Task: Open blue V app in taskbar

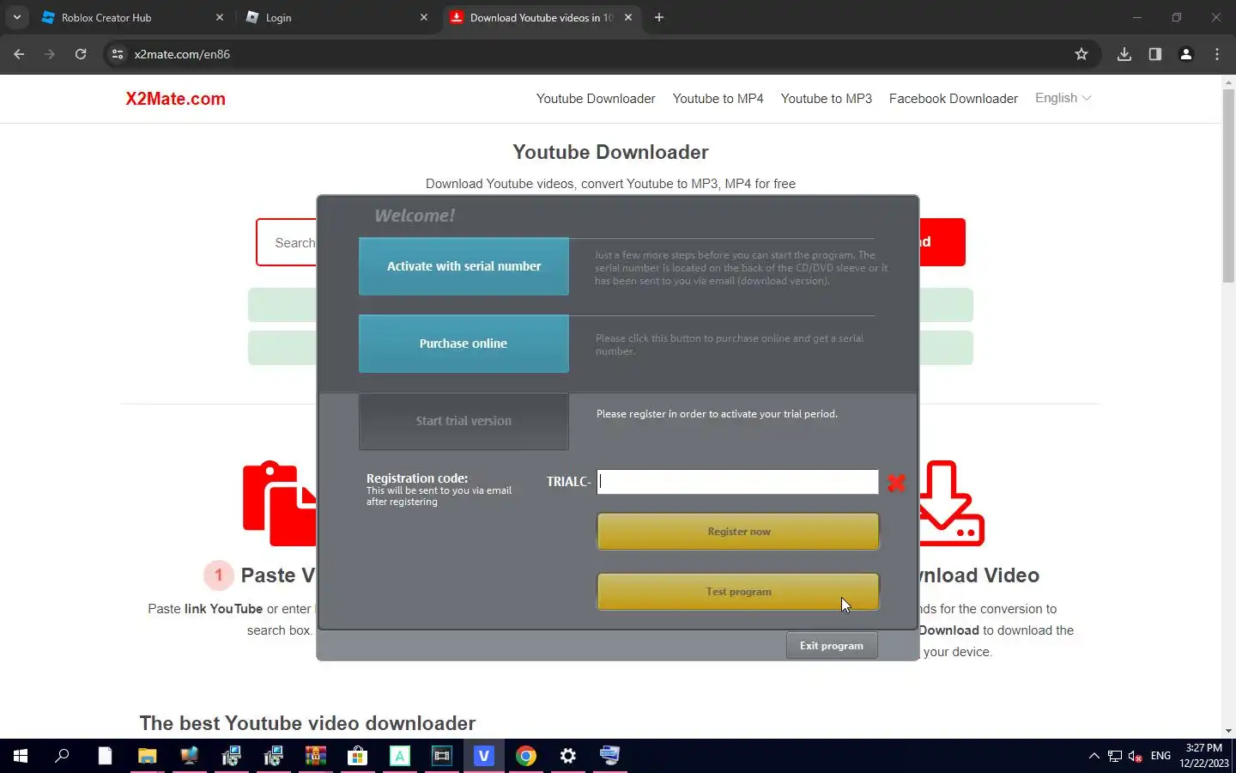Action: coord(483,756)
